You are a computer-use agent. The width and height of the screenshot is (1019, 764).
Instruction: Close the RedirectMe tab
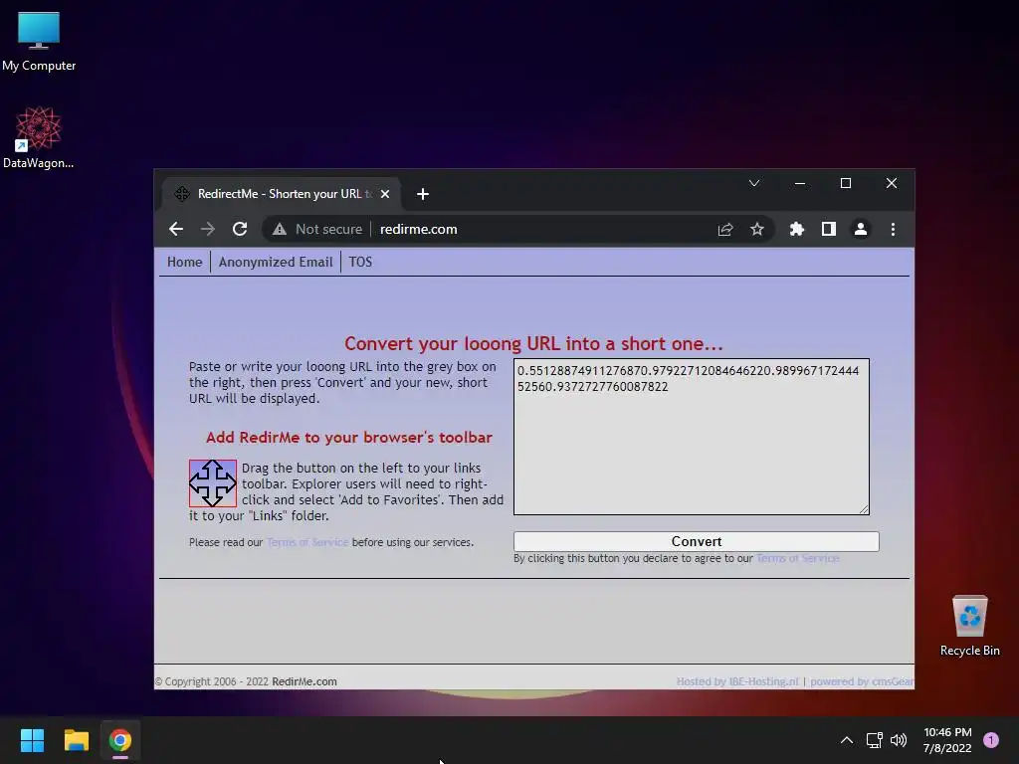pyautogui.click(x=385, y=194)
